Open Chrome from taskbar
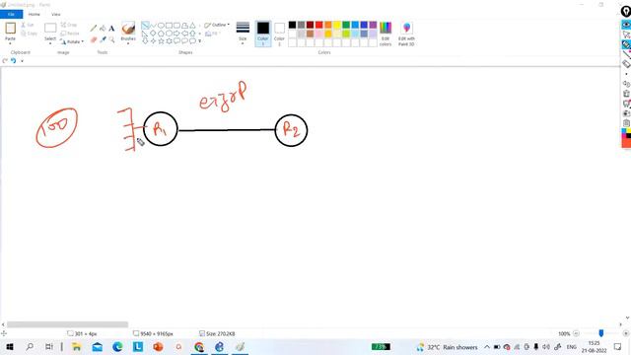The height and width of the screenshot is (355, 631). [x=199, y=346]
